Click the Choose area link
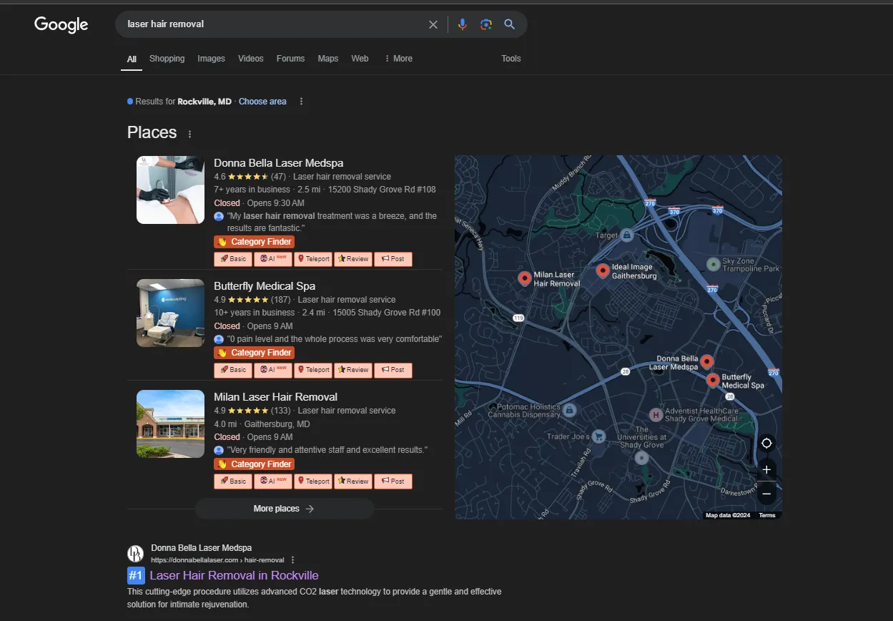The height and width of the screenshot is (621, 893). coord(262,102)
